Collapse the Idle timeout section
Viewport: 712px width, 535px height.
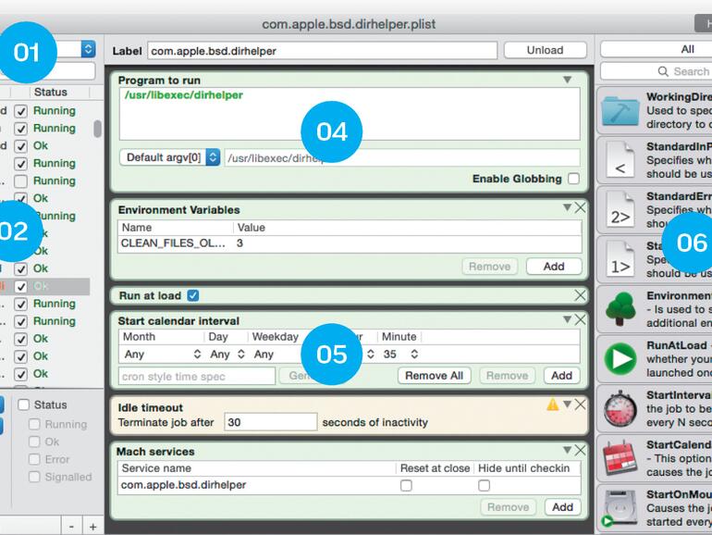click(x=567, y=404)
